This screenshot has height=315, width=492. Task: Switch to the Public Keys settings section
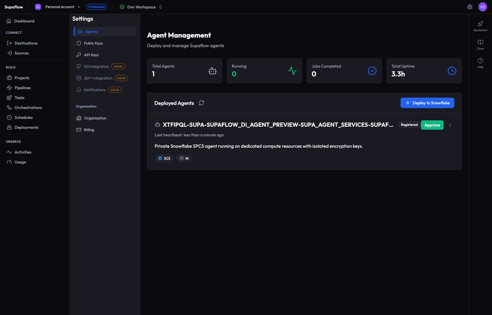pyautogui.click(x=93, y=43)
